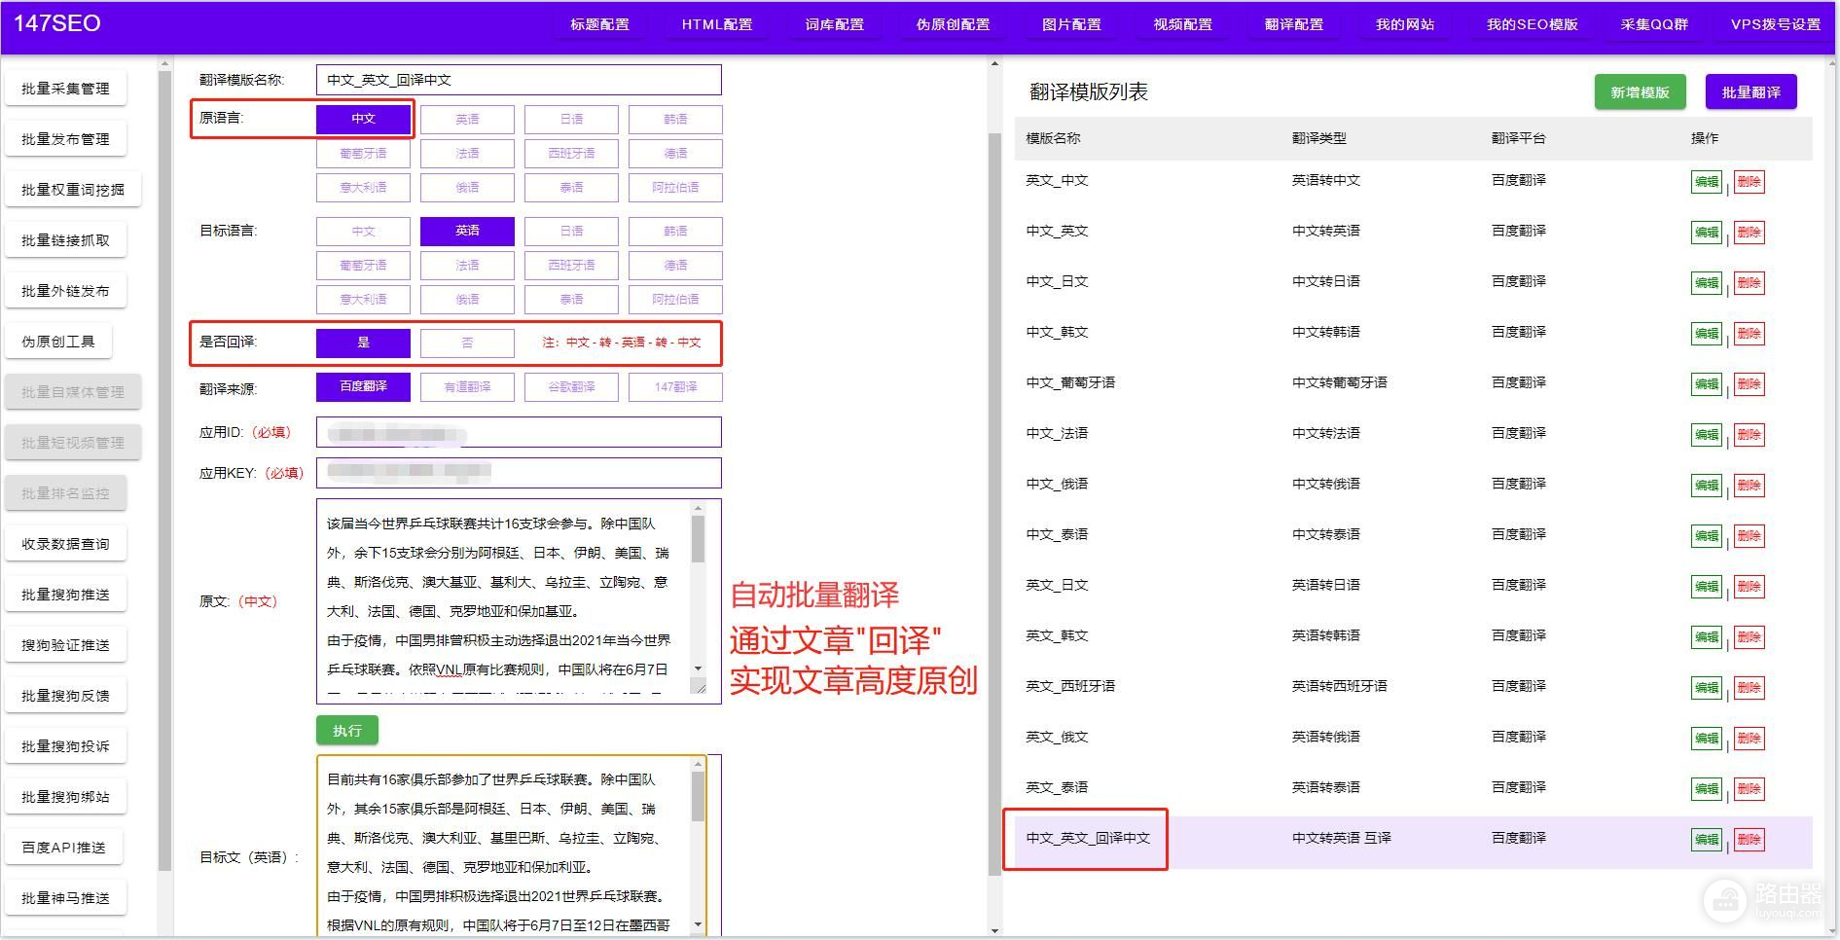The height and width of the screenshot is (940, 1840).
Task: Select 法语 as target language
Action: 467,265
